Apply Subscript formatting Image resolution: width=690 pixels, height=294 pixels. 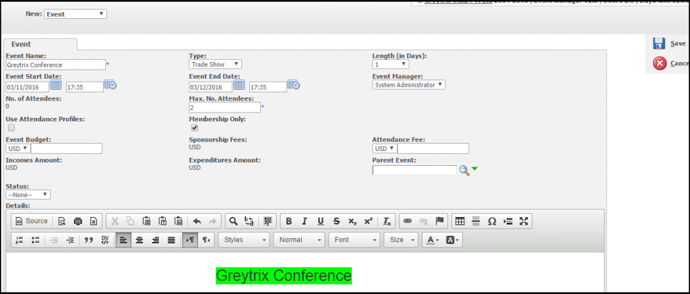(x=352, y=221)
